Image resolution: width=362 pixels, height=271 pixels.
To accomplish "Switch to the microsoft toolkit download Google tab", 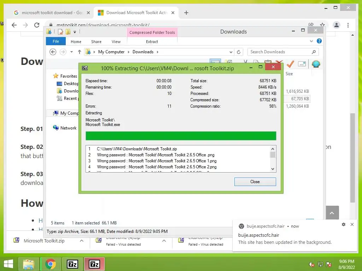I will [x=52, y=13].
